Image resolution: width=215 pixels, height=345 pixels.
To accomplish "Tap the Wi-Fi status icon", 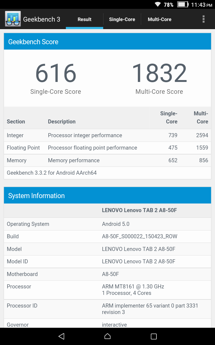I will coord(158,5).
